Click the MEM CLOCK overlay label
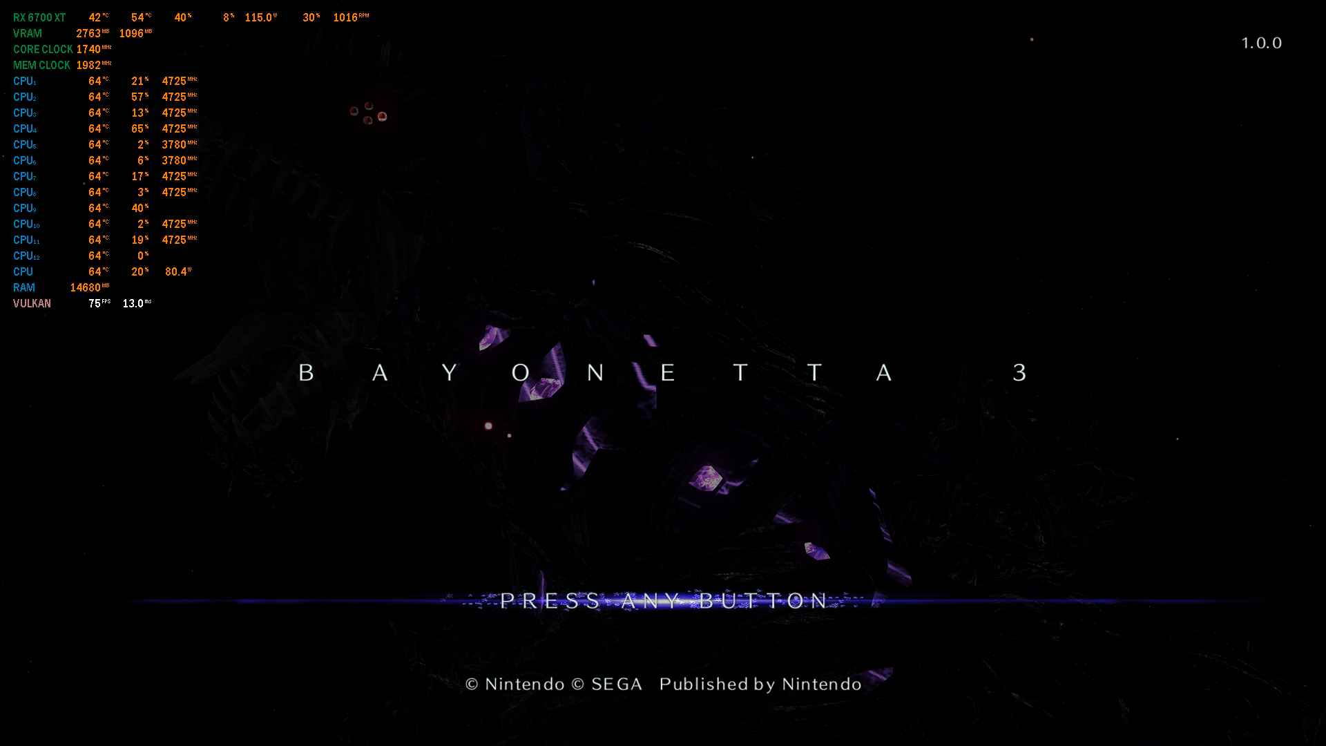Image resolution: width=1326 pixels, height=746 pixels. click(41, 65)
